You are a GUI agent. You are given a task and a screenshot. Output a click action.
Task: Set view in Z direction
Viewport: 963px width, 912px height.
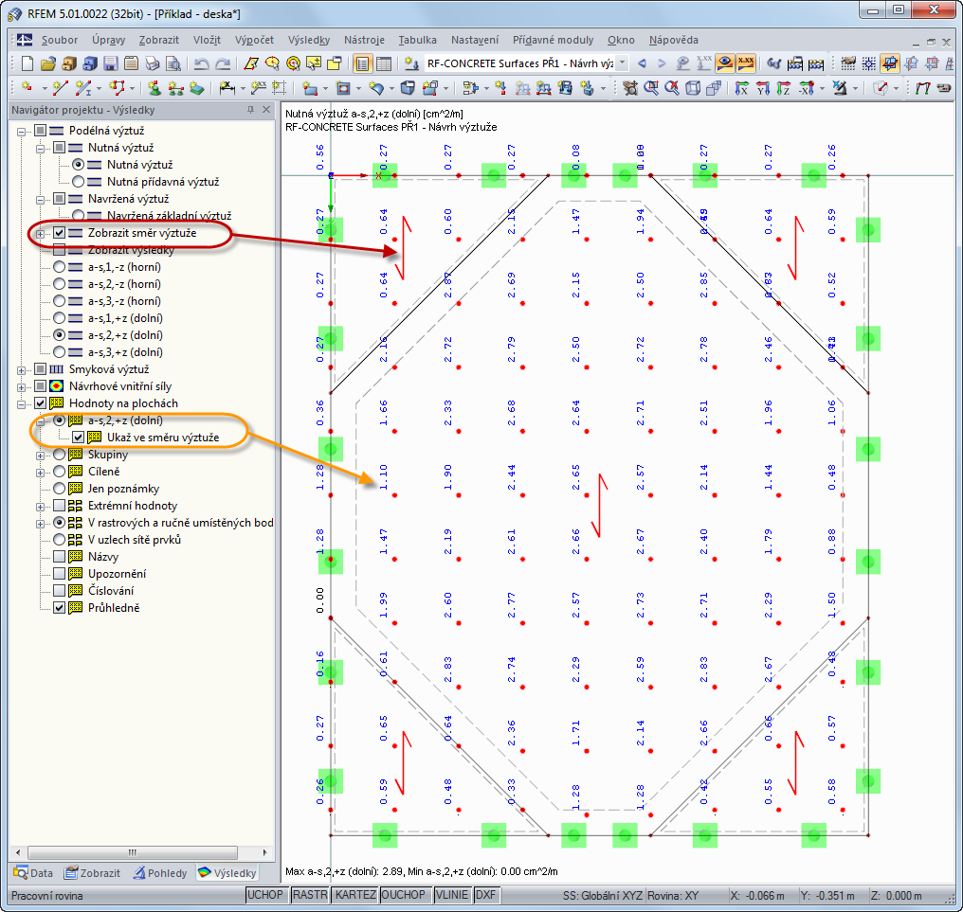click(x=784, y=88)
